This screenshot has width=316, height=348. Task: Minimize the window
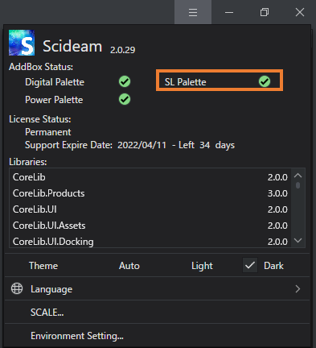229,12
